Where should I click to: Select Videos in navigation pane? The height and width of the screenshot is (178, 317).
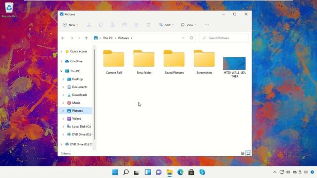[76, 119]
